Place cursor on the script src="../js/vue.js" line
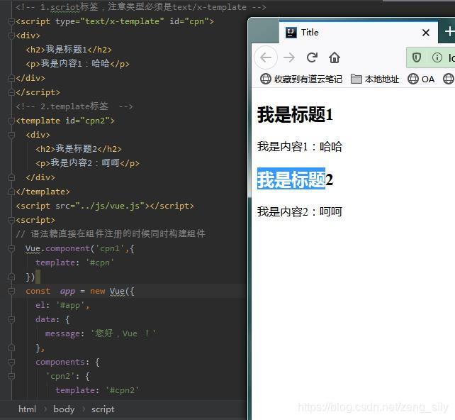This screenshot has width=455, height=420. click(105, 206)
